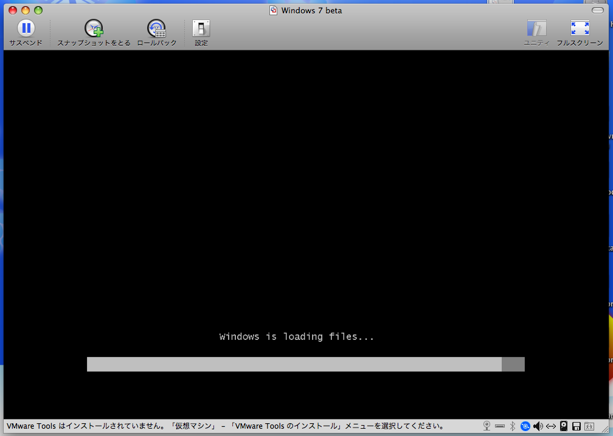This screenshot has height=436, width=613.
Task: Click the Windows 7 beta window title text
Action: [311, 10]
